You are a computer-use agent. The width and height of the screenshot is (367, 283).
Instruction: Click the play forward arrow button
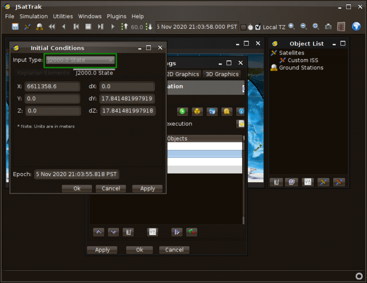click(x=113, y=27)
